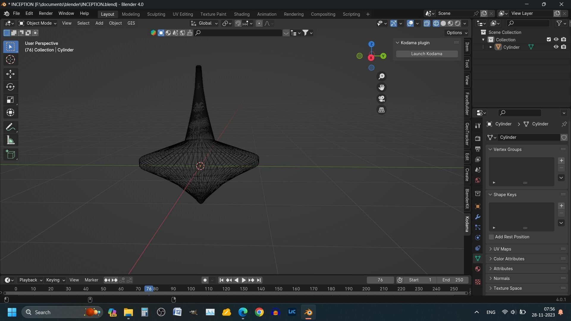The image size is (571, 321).
Task: Open the Render menu
Action: [46, 14]
